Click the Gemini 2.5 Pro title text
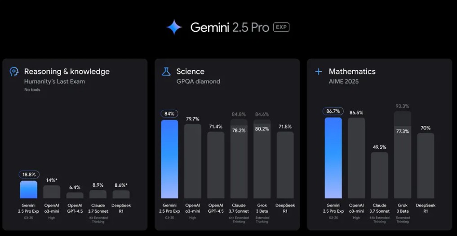This screenshot has width=457, height=236. [x=230, y=27]
